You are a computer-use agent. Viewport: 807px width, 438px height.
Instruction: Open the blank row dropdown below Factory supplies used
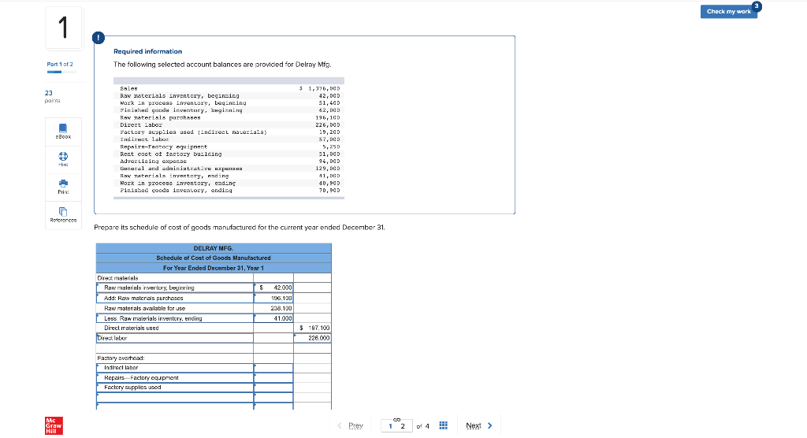174,398
